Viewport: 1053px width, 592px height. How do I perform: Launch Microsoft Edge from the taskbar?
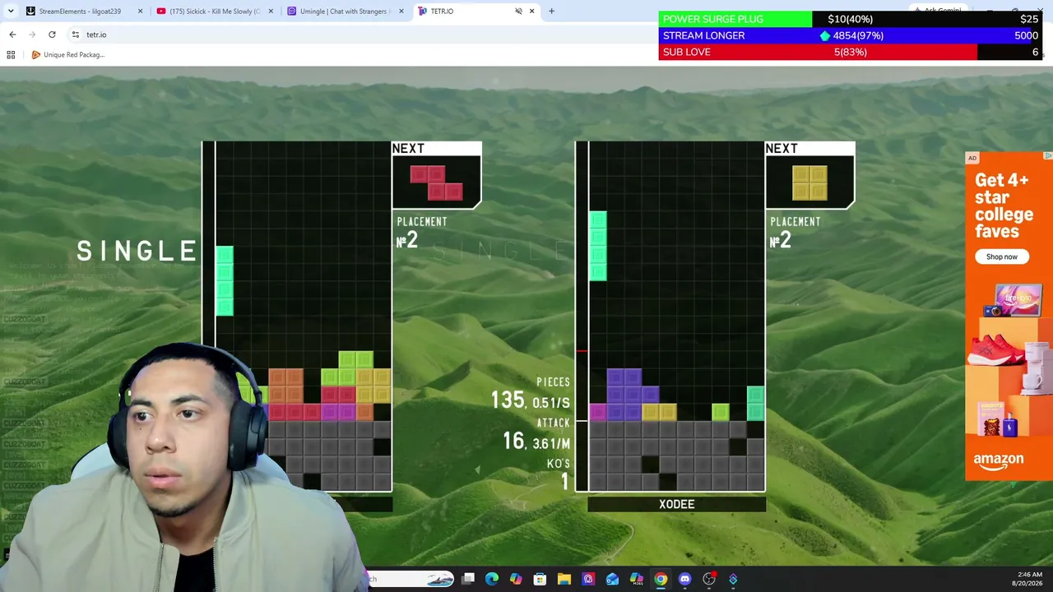coord(492,579)
